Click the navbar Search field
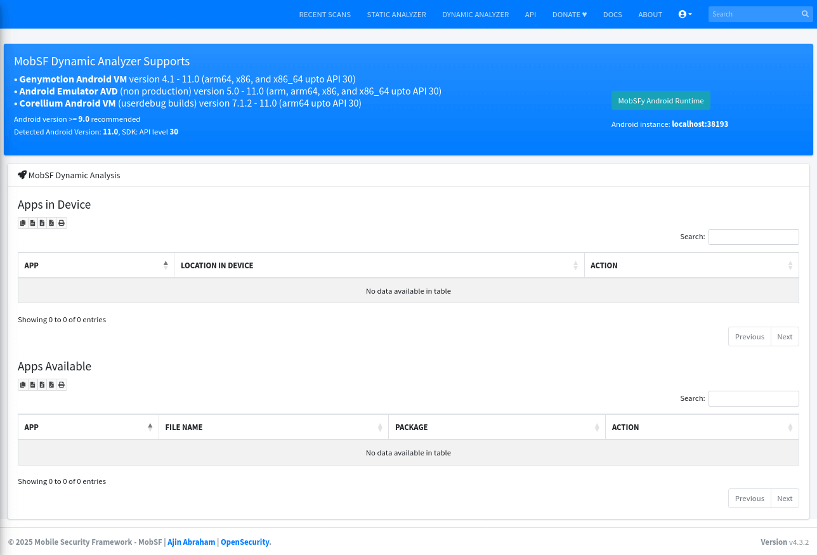The width and height of the screenshot is (817, 555). pyautogui.click(x=754, y=14)
